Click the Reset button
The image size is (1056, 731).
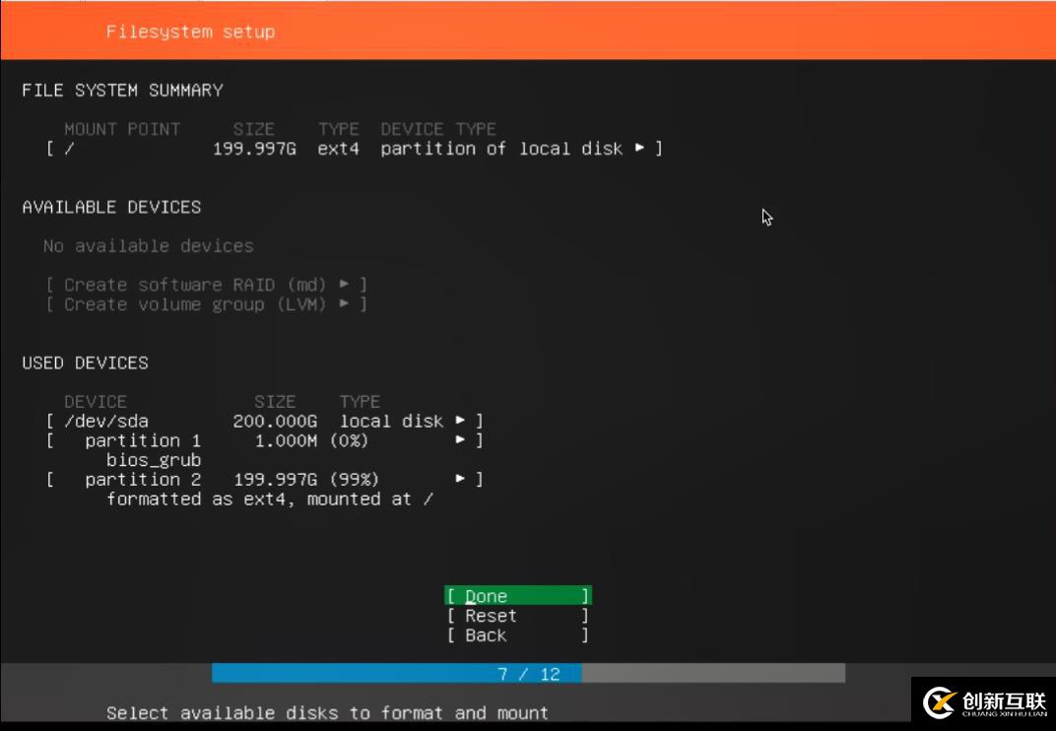click(518, 615)
